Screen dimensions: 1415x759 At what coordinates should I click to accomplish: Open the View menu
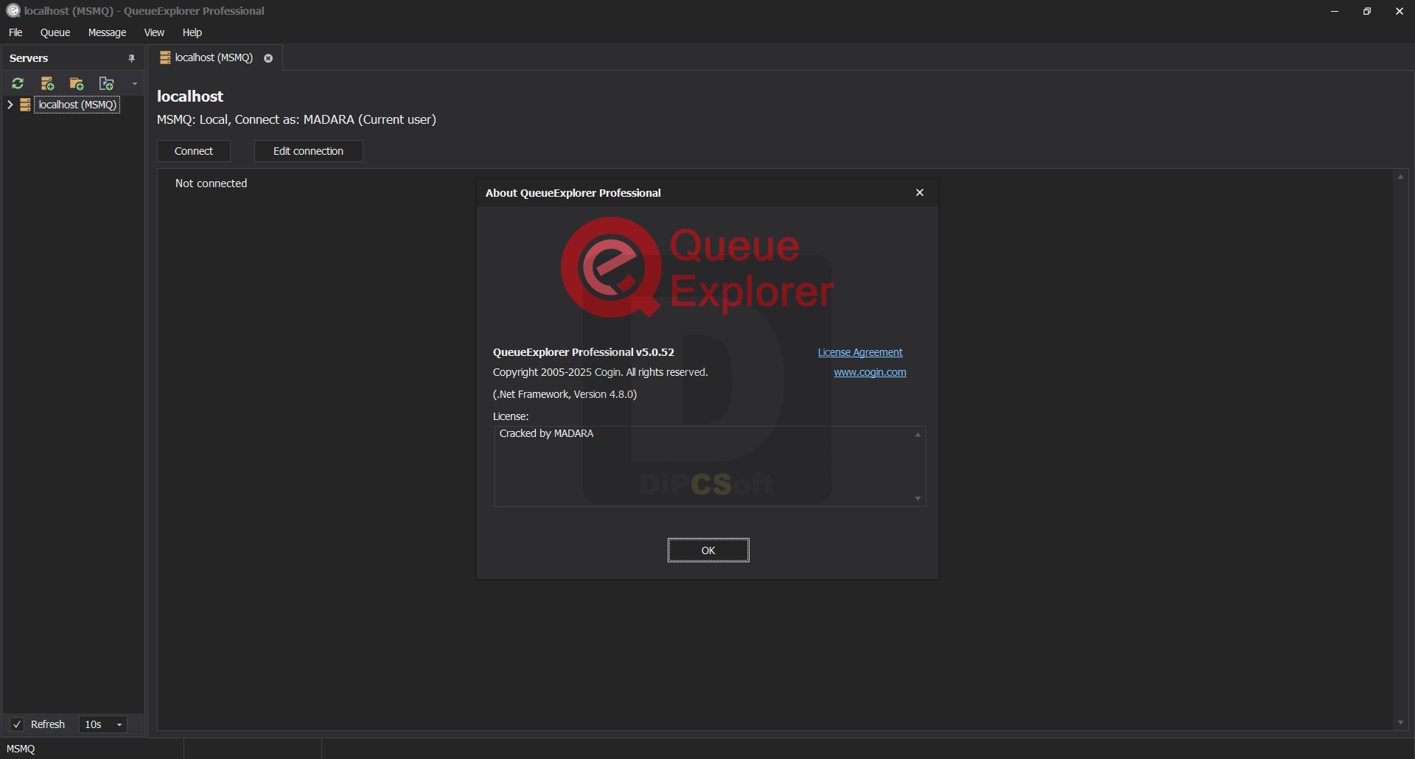(x=154, y=32)
